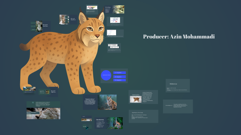Open the mountain landscape slide thumbnail

[x=29, y=90]
